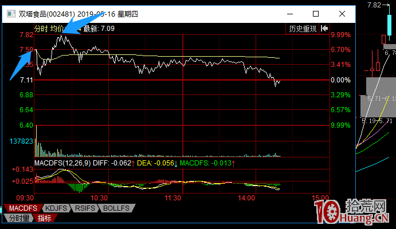396x229 pixels.
Task: Select the 指标 tab
Action: pyautogui.click(x=45, y=218)
